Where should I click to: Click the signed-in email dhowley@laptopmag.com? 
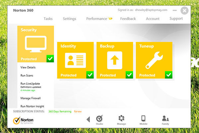[151, 10]
